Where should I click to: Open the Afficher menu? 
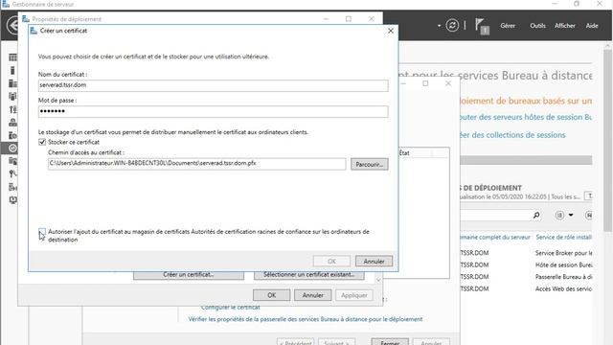click(x=565, y=26)
